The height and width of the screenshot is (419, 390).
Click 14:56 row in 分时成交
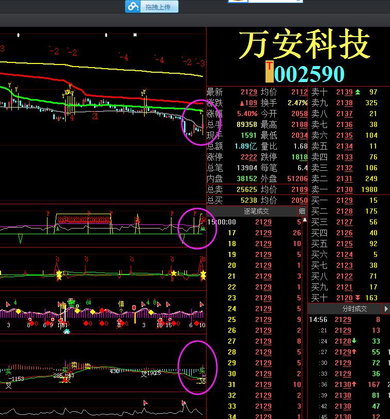[x=349, y=319]
